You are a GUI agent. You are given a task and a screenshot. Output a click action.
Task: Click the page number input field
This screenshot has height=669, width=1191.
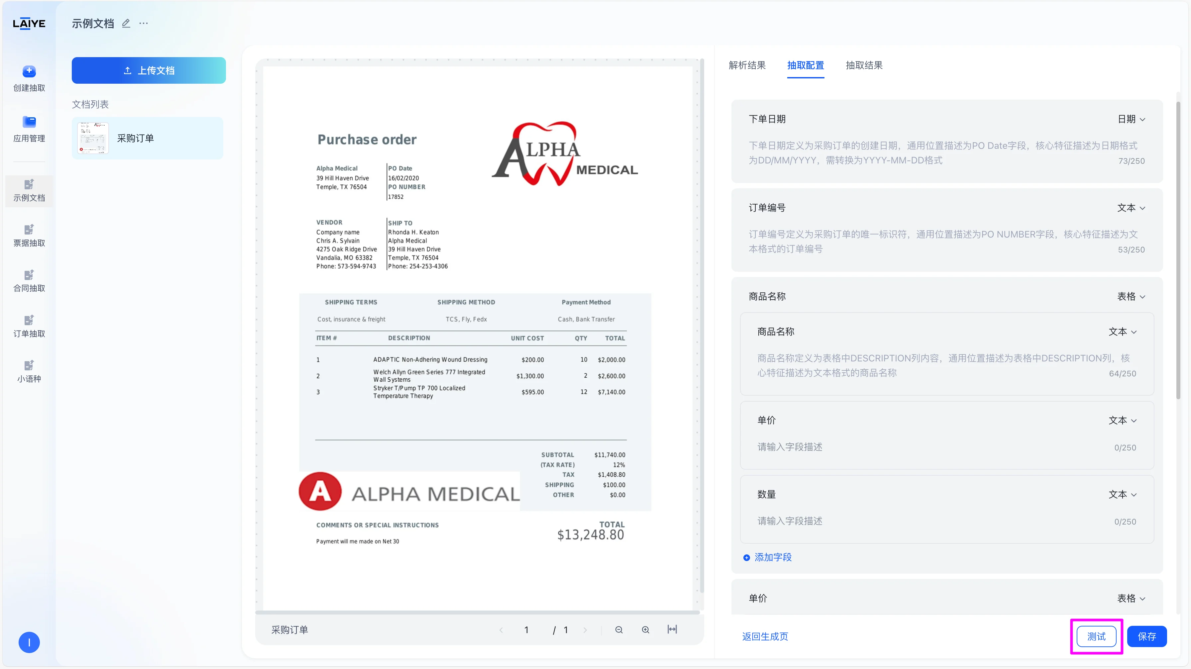click(526, 630)
